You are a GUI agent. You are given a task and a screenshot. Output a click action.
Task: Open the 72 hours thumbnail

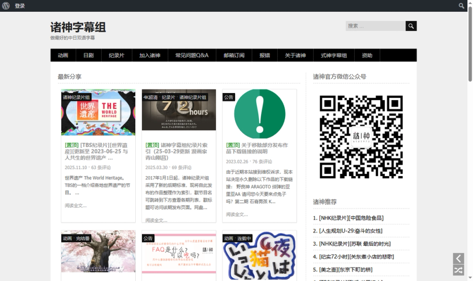point(179,110)
